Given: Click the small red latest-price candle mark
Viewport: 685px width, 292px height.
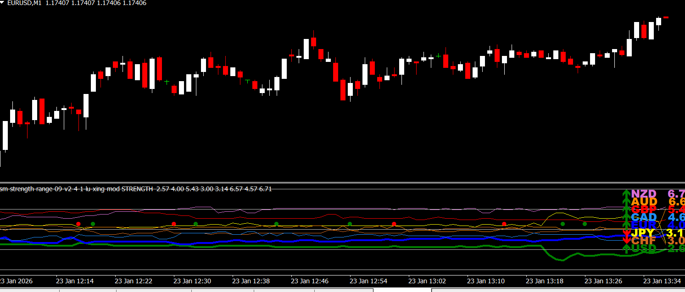Looking at the screenshot, I should (666, 17).
